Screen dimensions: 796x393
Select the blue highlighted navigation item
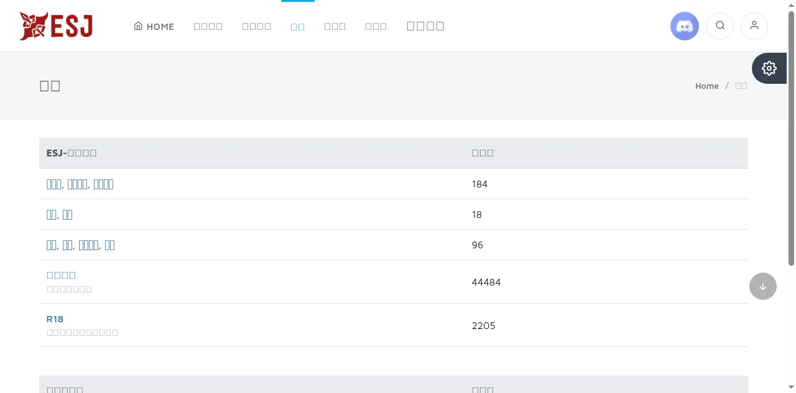point(298,26)
